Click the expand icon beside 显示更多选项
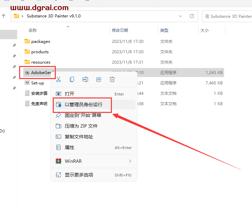Image resolution: width=252 pixels, height=208 pixels. tap(58, 175)
